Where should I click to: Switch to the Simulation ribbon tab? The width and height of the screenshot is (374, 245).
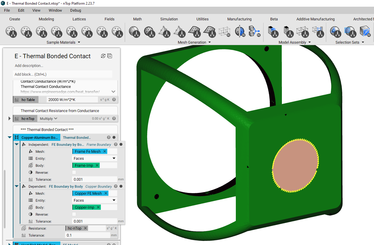point(169,19)
